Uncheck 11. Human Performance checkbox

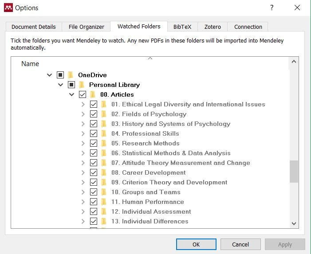point(94,202)
